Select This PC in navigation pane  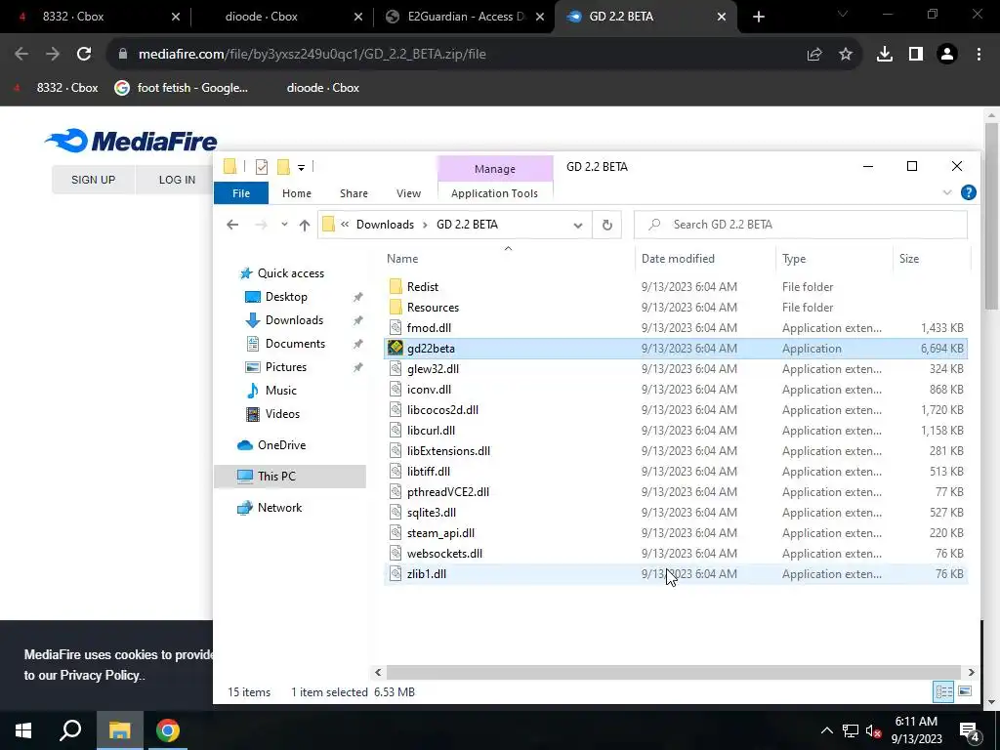click(x=290, y=477)
